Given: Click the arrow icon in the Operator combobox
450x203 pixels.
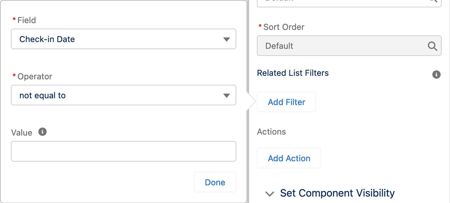Looking at the screenshot, I should [226, 96].
